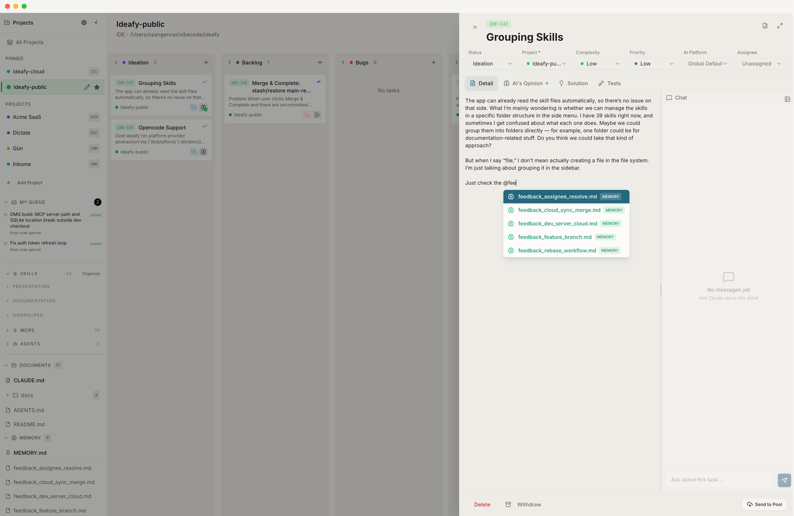Select feedback_assignee_resolve.md from mention suggestions

[566, 197]
